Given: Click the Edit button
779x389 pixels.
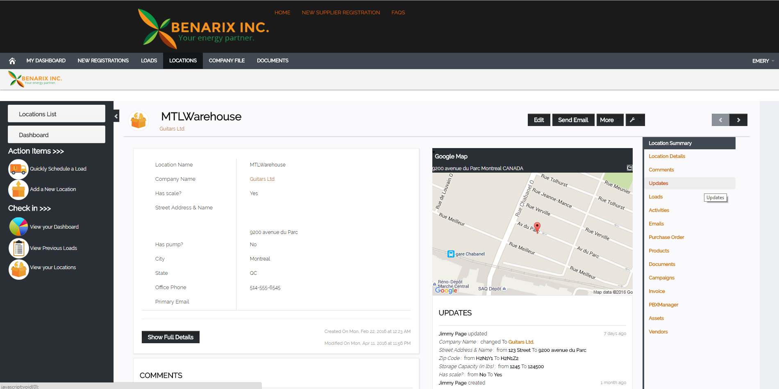Looking at the screenshot, I should coord(539,120).
